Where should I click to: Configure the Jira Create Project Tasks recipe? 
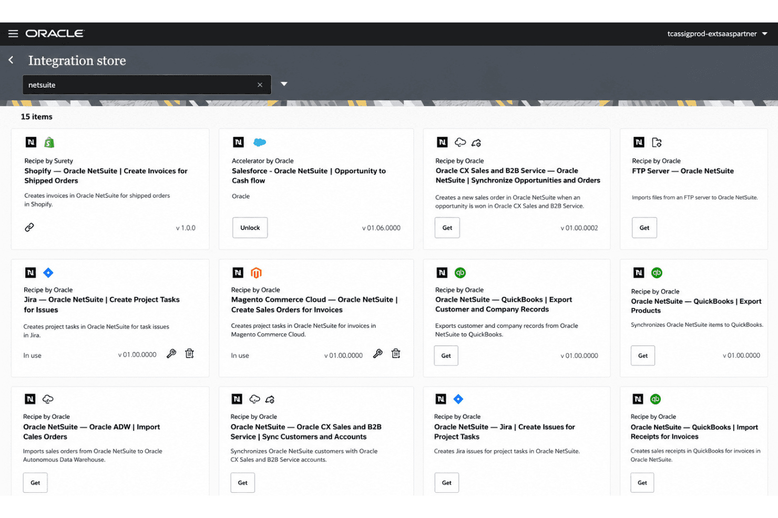pyautogui.click(x=171, y=354)
